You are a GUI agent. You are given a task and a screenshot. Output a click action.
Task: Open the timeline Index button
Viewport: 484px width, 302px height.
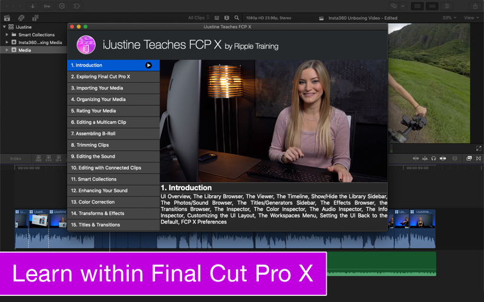coord(16,159)
